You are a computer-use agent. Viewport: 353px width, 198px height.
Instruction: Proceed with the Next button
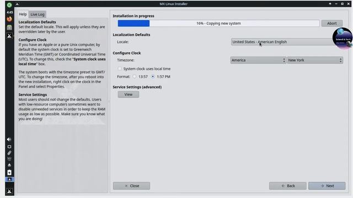(x=327, y=186)
